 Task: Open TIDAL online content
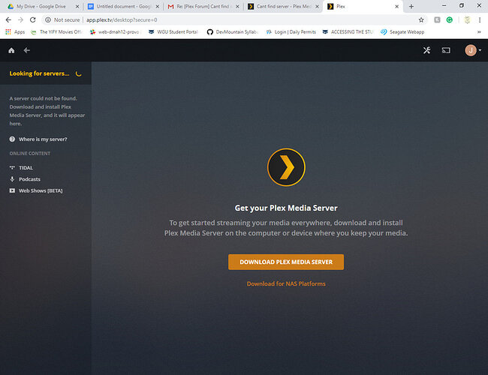click(26, 168)
